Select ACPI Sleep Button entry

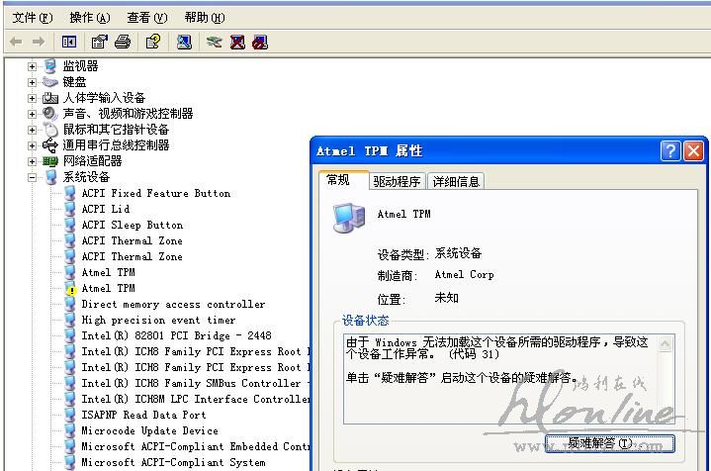pyautogui.click(x=133, y=225)
